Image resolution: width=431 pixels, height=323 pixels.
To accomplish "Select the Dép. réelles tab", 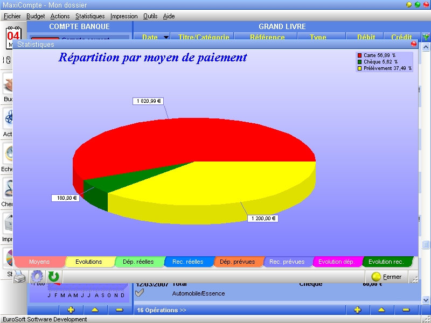I will tap(138, 262).
